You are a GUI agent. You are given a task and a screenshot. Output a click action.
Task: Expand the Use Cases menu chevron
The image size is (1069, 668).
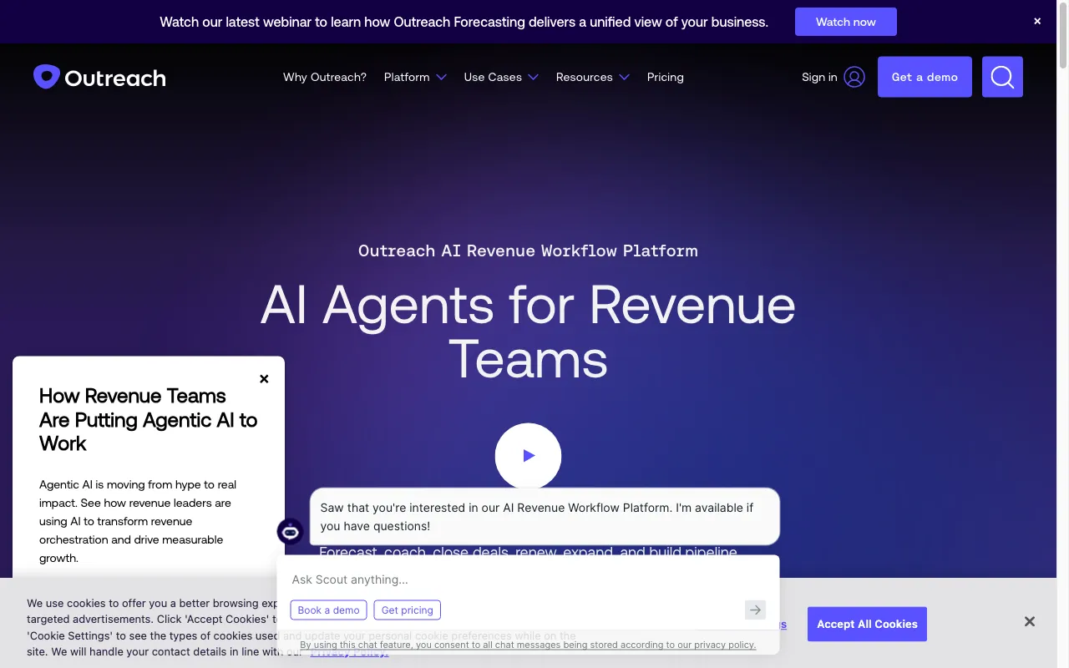(x=533, y=77)
